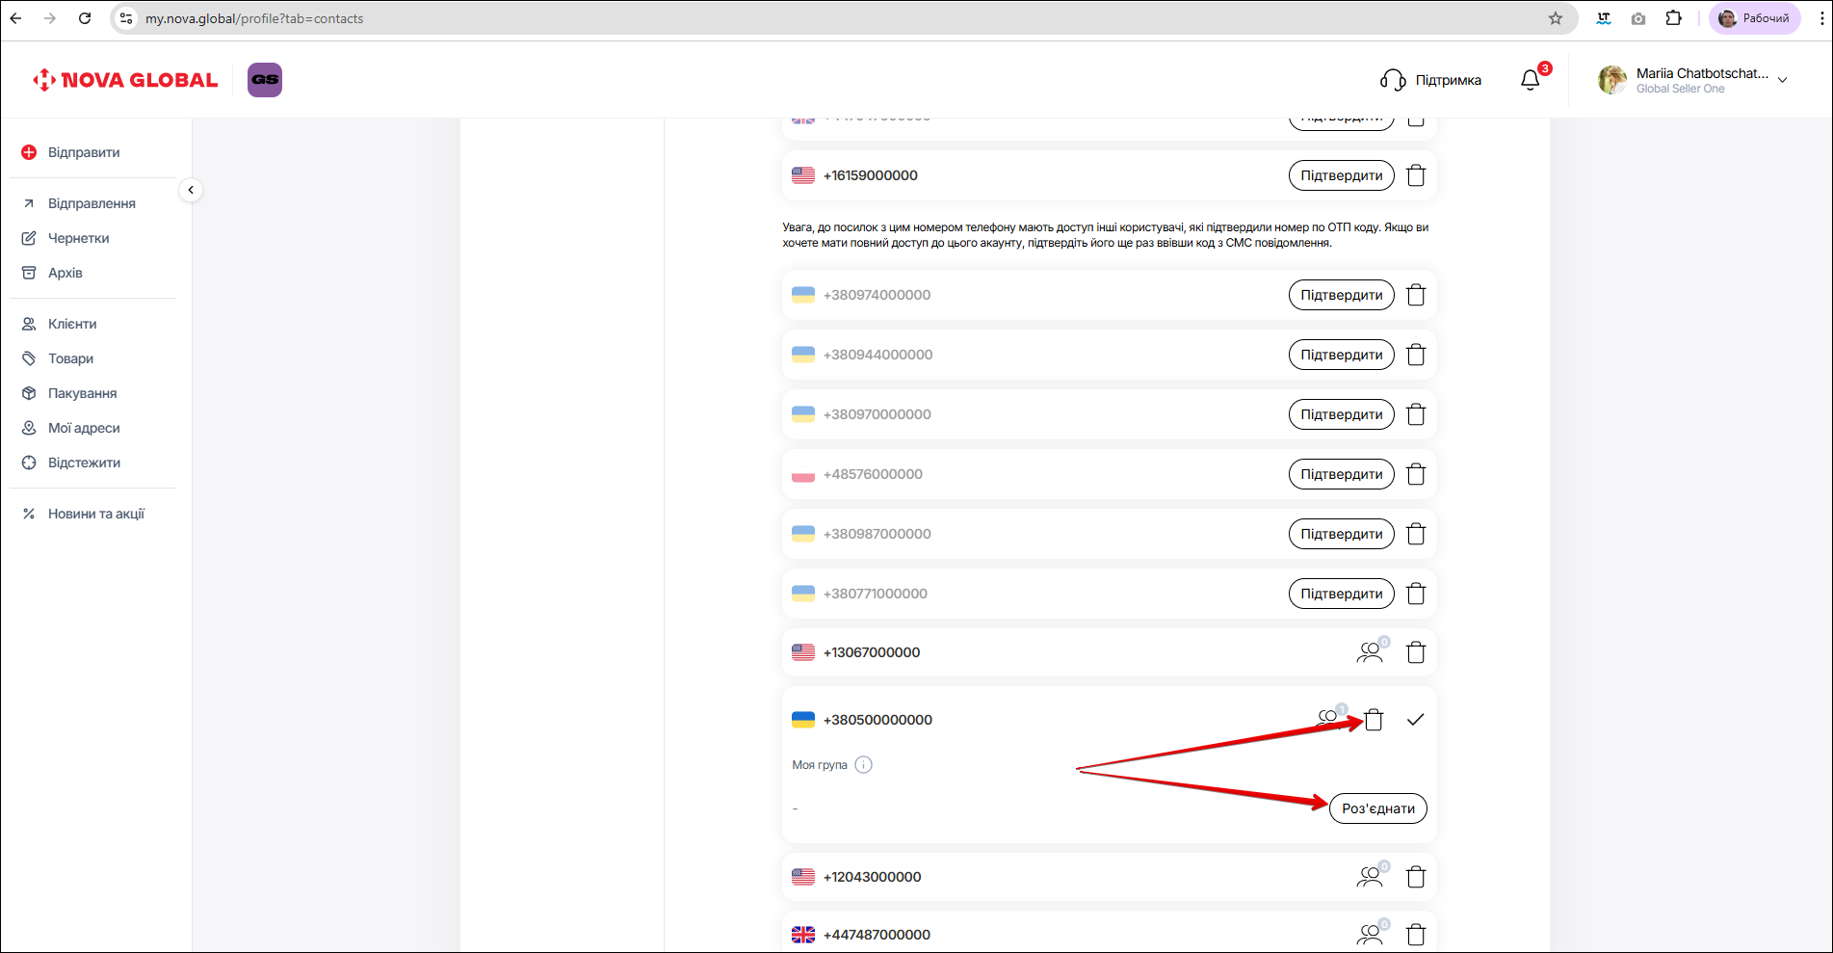Reload the page in browser
1833x953 pixels.
pyautogui.click(x=85, y=18)
